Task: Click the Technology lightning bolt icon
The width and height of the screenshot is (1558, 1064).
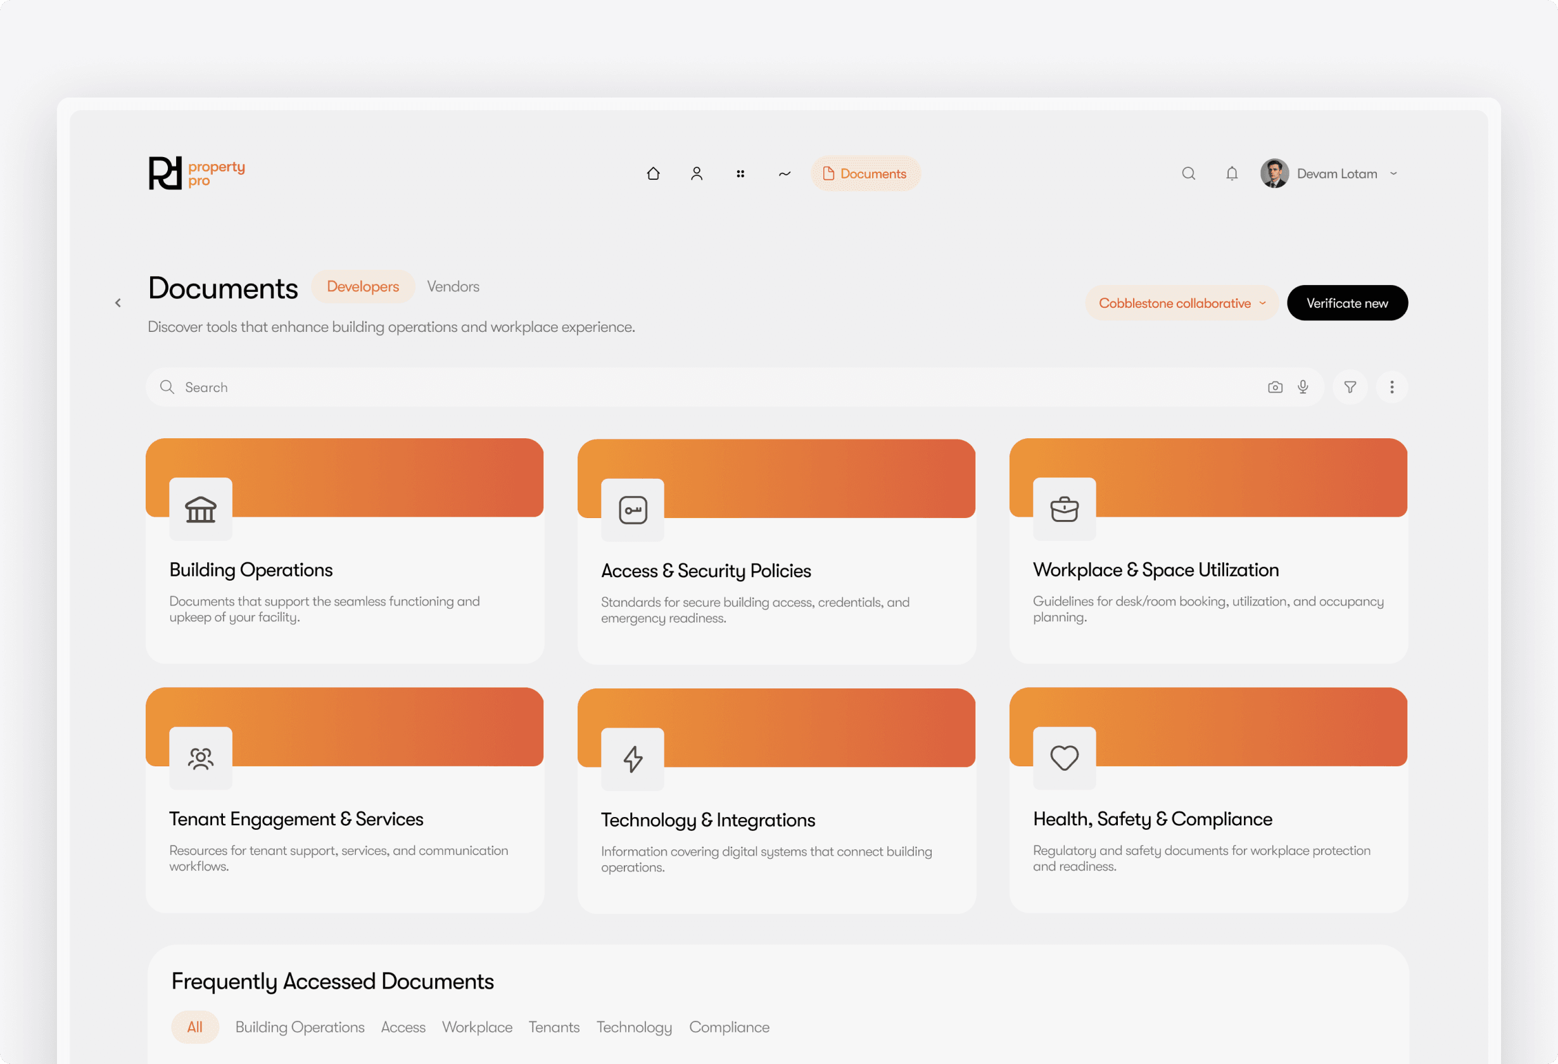Action: [632, 759]
